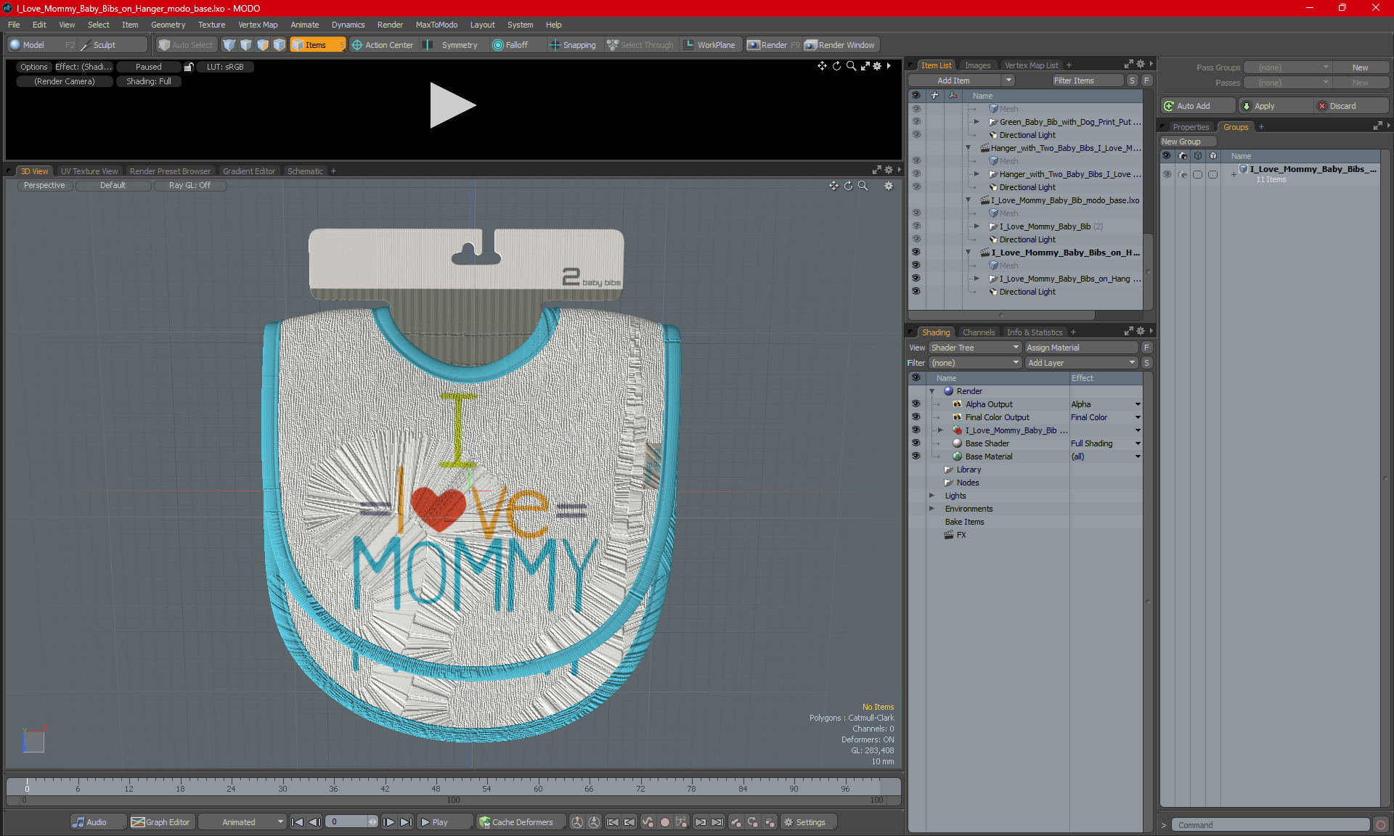Toggle visibility of the I_Love_Mommy_Baby_Bib (2) item
1394x836 pixels.
pos(916,226)
